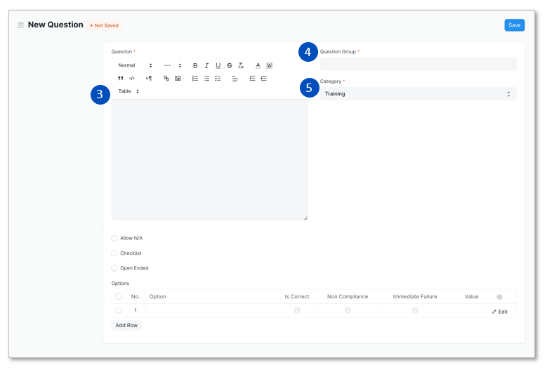Check the Checklist option
This screenshot has height=372, width=547.
tap(114, 253)
